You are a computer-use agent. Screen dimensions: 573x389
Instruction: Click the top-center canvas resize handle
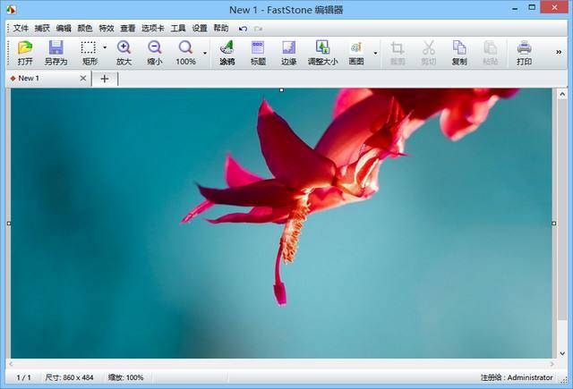[281, 89]
